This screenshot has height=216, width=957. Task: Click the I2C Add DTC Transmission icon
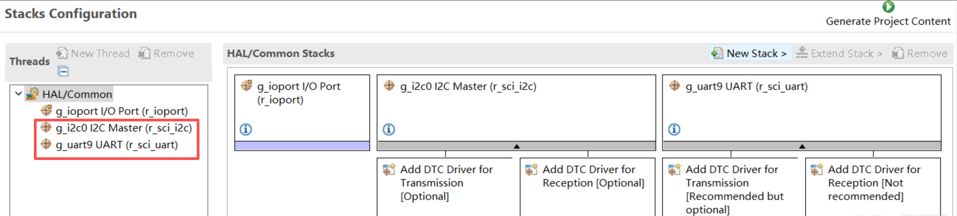coord(389,170)
